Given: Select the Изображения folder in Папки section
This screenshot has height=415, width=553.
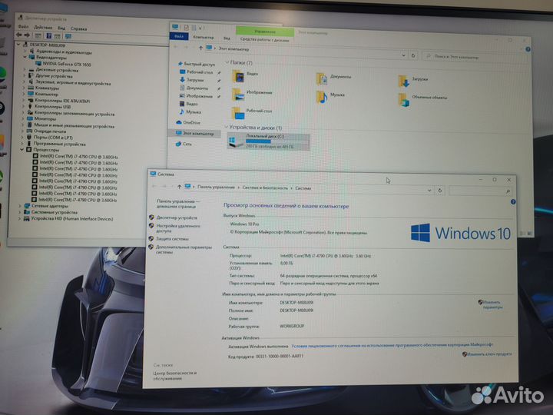Looking at the screenshot, I should [252, 94].
